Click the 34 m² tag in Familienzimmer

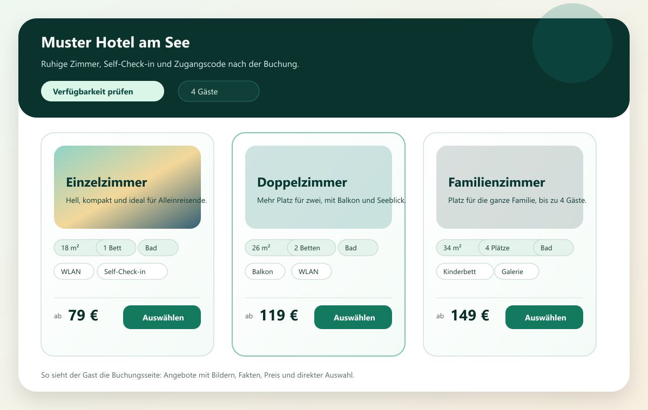[x=458, y=248]
